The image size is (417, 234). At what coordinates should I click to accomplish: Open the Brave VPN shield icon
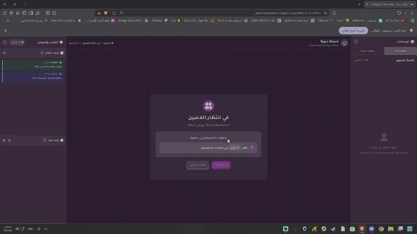click(11, 13)
